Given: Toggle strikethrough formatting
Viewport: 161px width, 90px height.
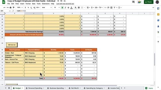Looking at the screenshot, I should 68,7.
